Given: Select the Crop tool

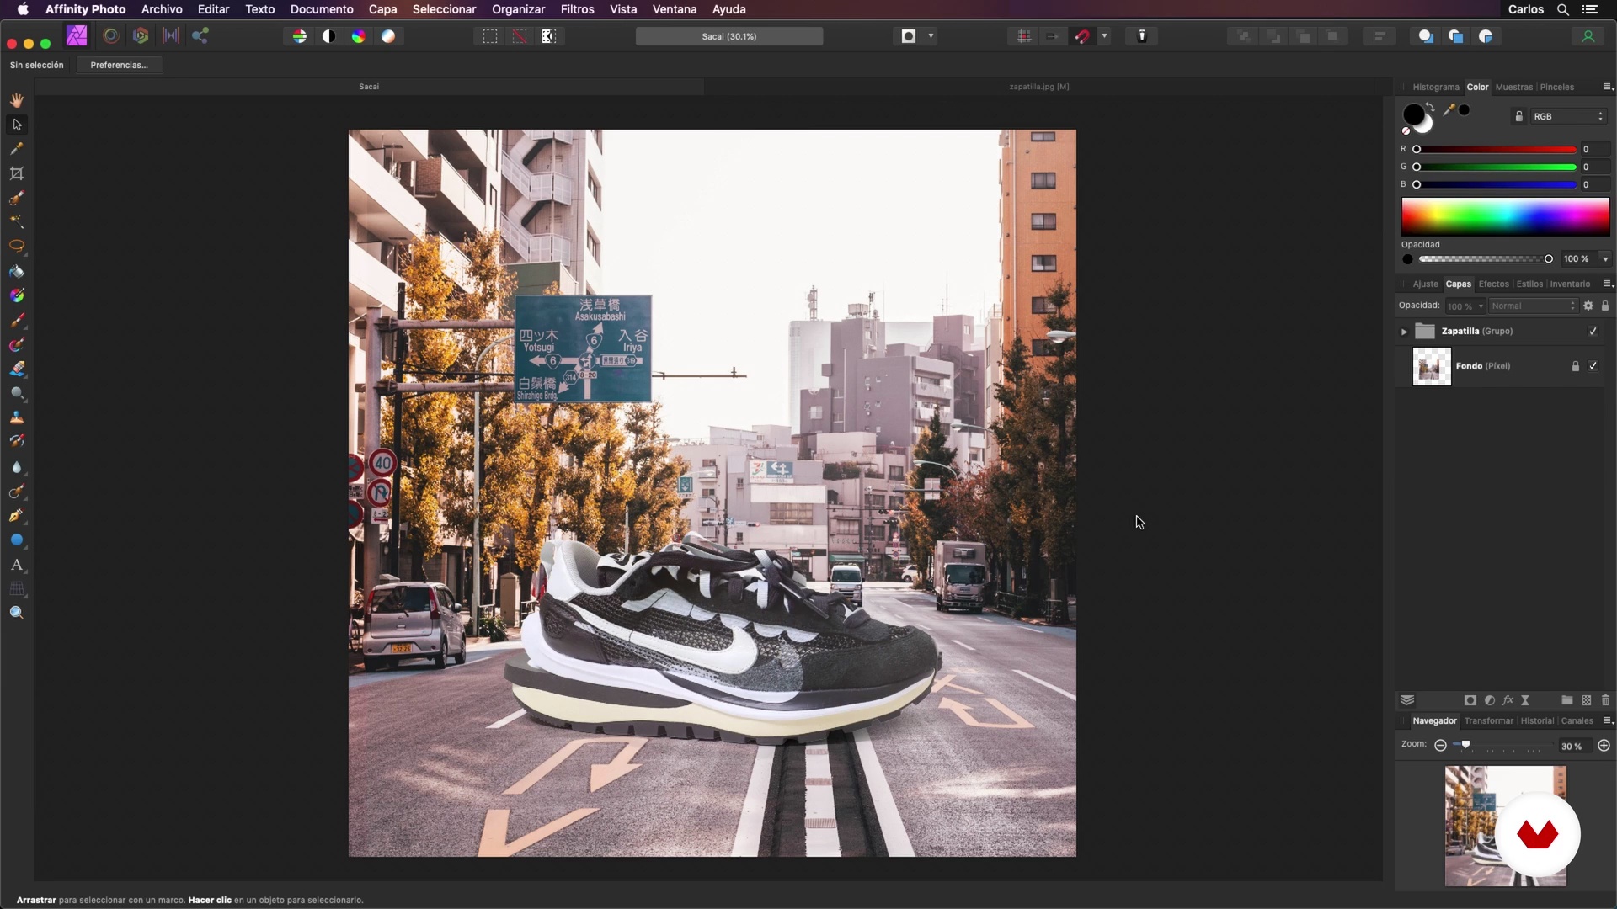Looking at the screenshot, I should (x=17, y=173).
